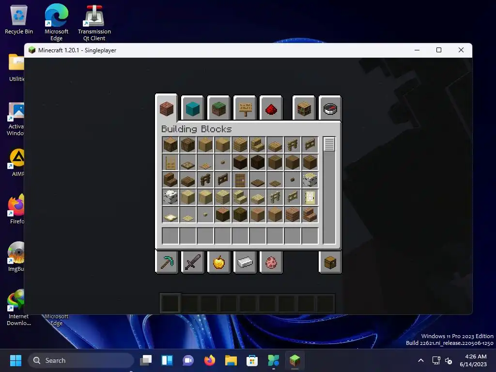
Task: Select the Oak Slab item
Action: pyautogui.click(x=275, y=145)
